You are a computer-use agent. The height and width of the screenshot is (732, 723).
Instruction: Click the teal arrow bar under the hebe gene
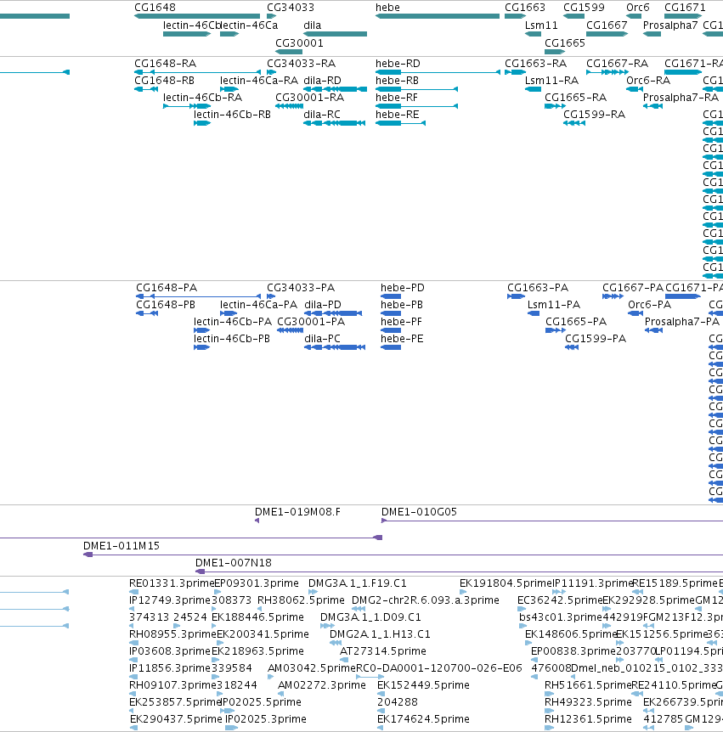(x=438, y=16)
